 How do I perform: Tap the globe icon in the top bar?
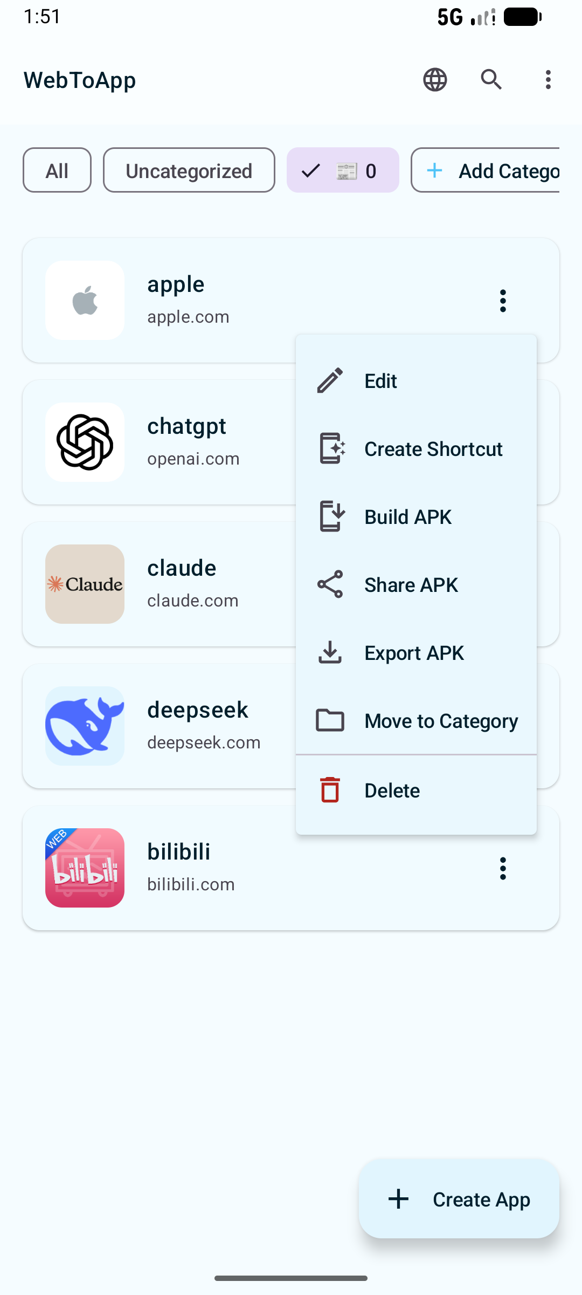[x=435, y=80]
